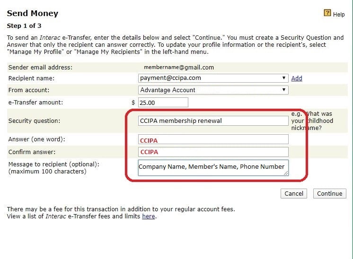The width and height of the screenshot is (353, 259).
Task: Click the childhood nickname example text
Action: click(x=312, y=121)
